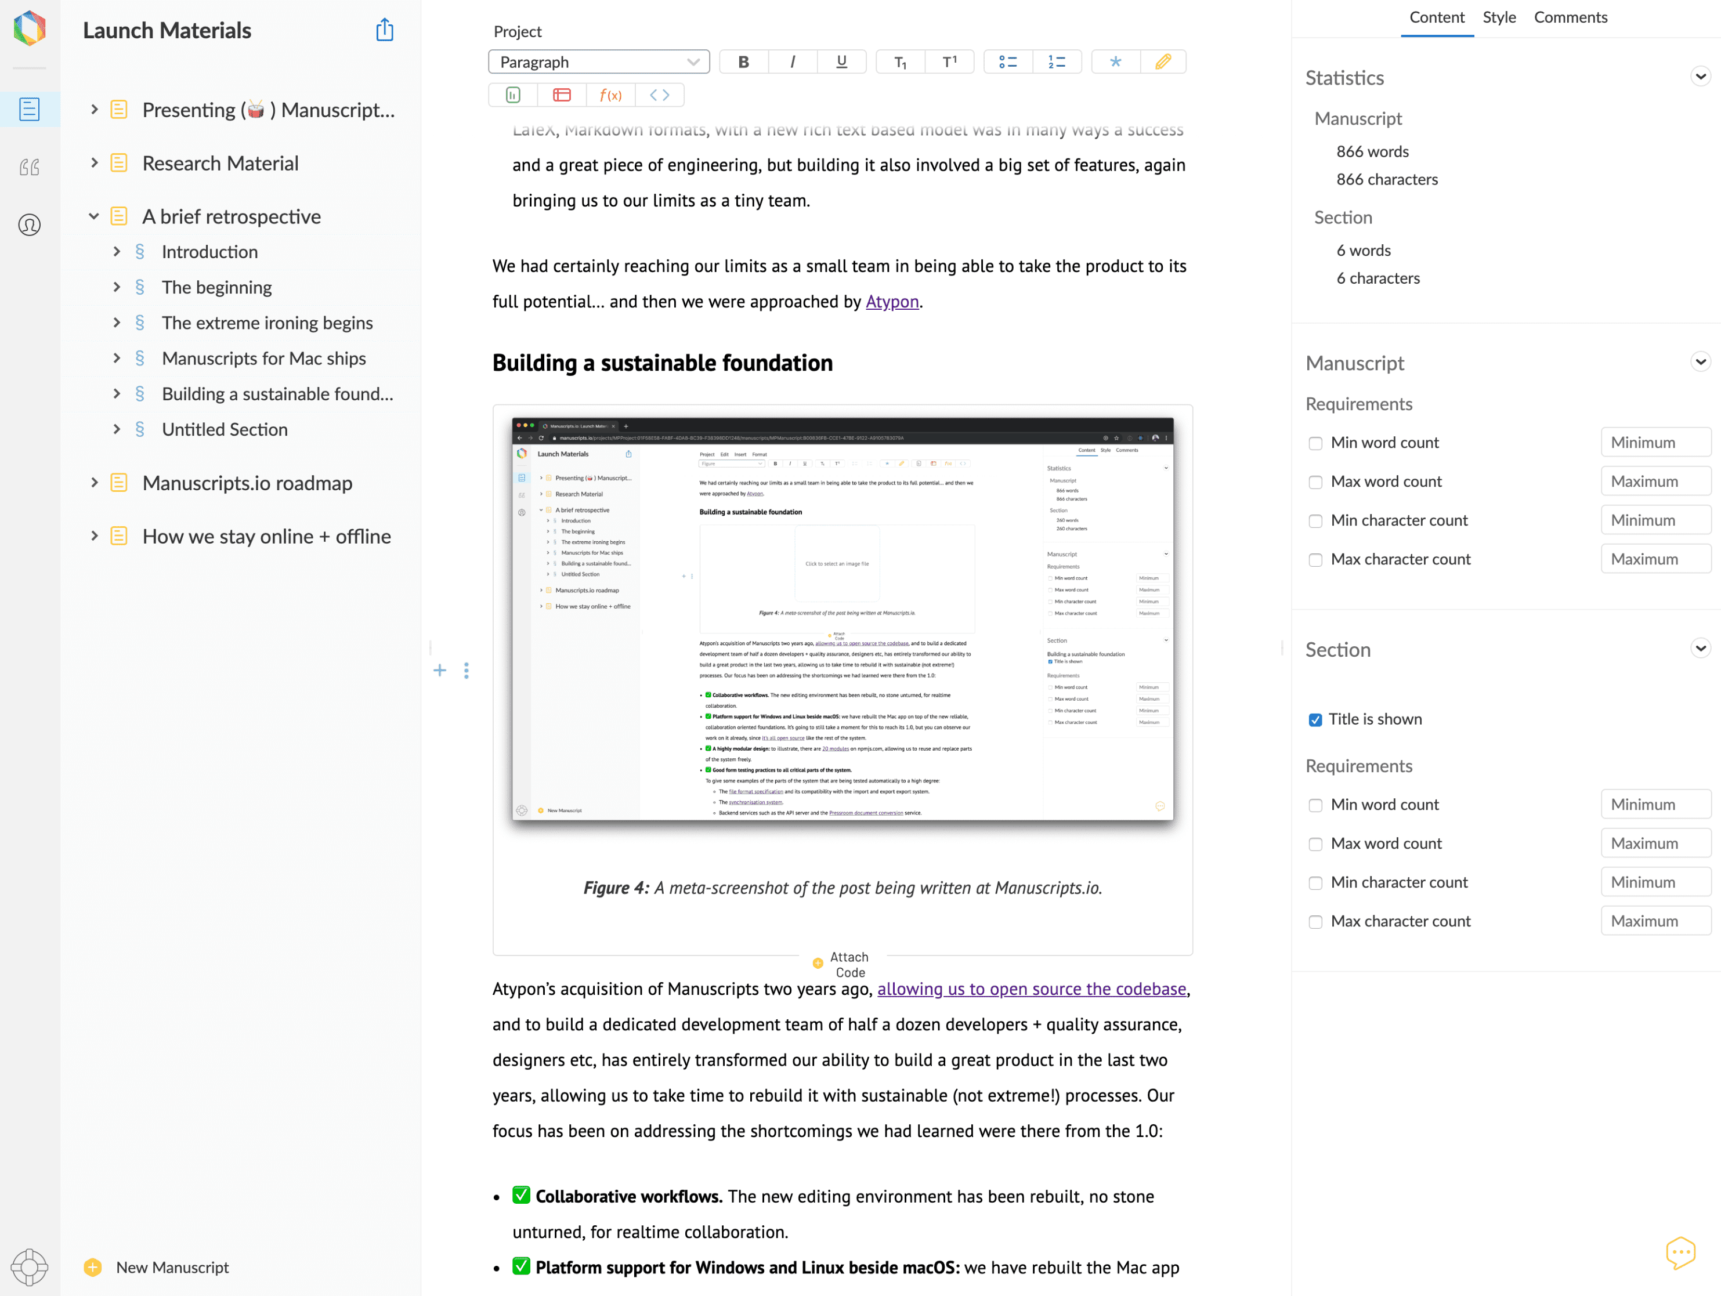Image resolution: width=1721 pixels, height=1296 pixels.
Task: Click the Manuscript Max word count Maximum field
Action: pos(1654,482)
